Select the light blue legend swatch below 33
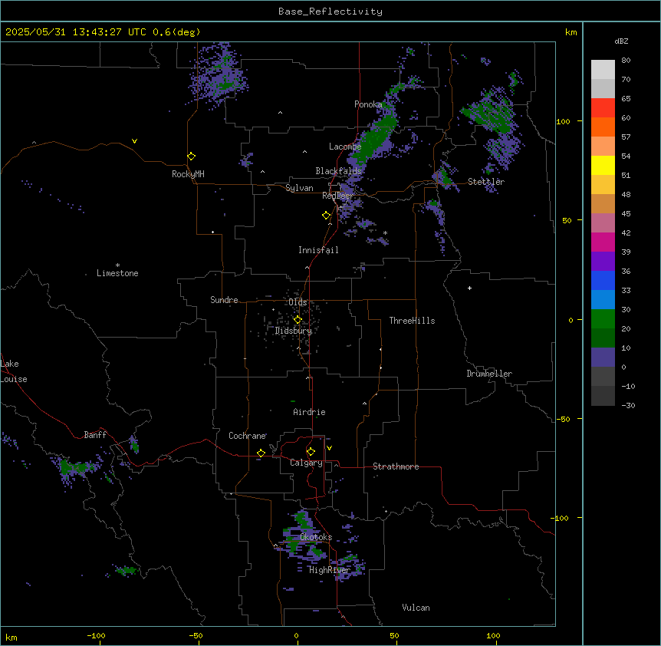The width and height of the screenshot is (661, 646). 603,299
